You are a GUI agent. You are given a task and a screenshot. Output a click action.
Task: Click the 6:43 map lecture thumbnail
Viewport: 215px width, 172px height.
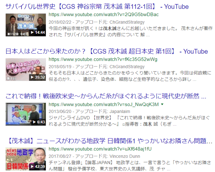coord(26,114)
